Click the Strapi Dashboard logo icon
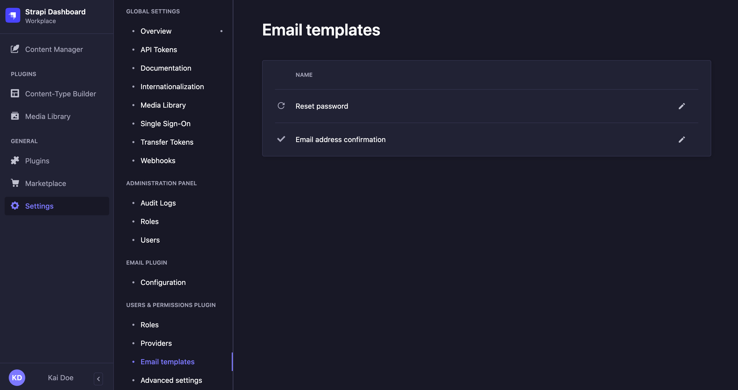Image resolution: width=738 pixels, height=390 pixels. click(x=13, y=15)
